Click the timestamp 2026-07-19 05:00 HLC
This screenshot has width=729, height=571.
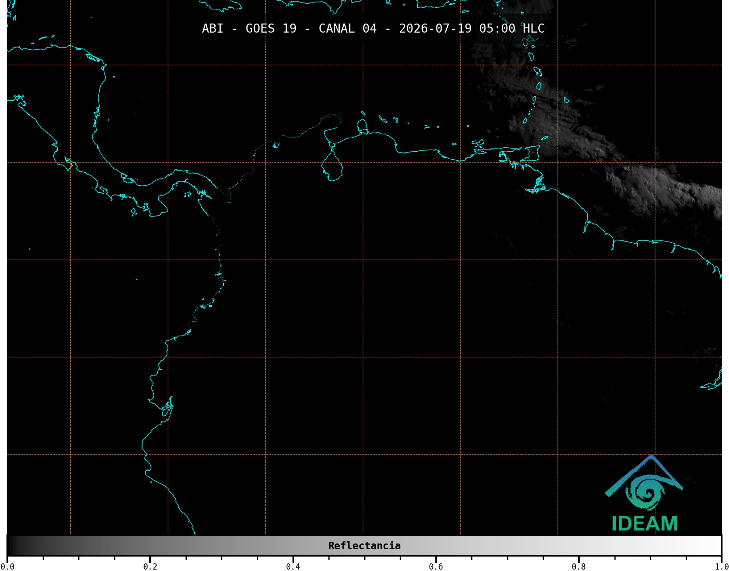[472, 28]
